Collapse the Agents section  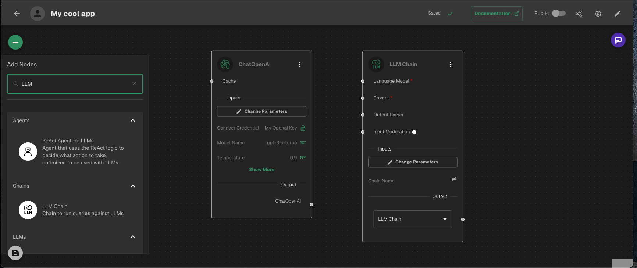coord(133,120)
